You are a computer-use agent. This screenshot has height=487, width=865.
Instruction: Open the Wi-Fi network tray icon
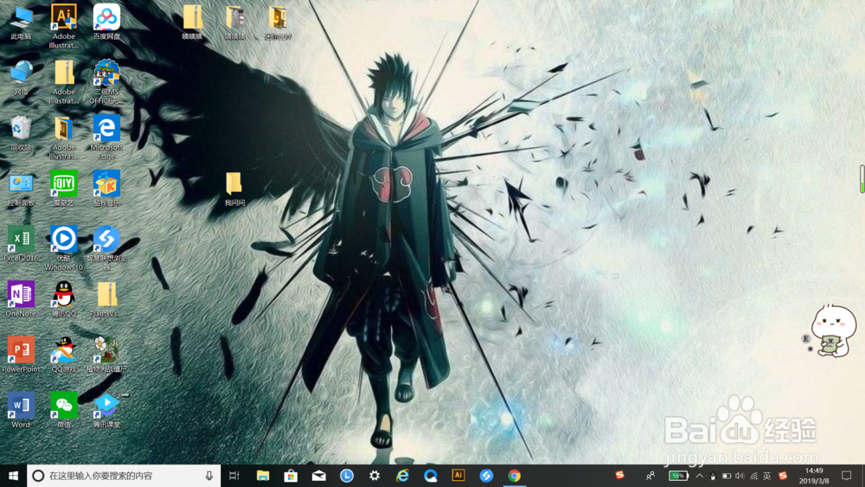click(x=753, y=476)
